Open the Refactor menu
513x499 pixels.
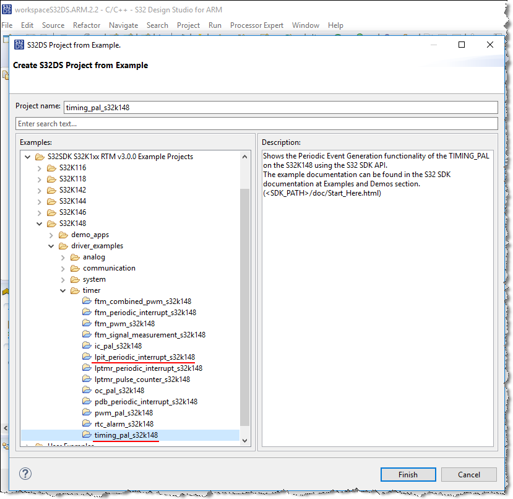[87, 25]
